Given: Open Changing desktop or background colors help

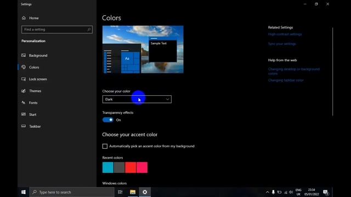Looking at the screenshot, I should pyautogui.click(x=294, y=71).
